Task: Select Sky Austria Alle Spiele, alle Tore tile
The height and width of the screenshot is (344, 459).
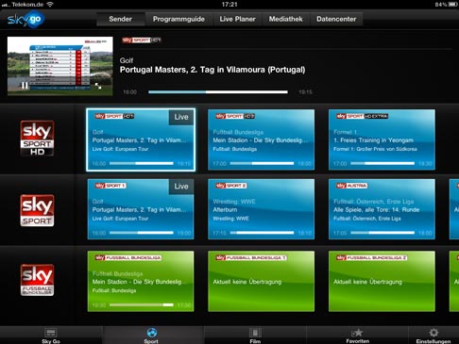Action: tap(382, 209)
